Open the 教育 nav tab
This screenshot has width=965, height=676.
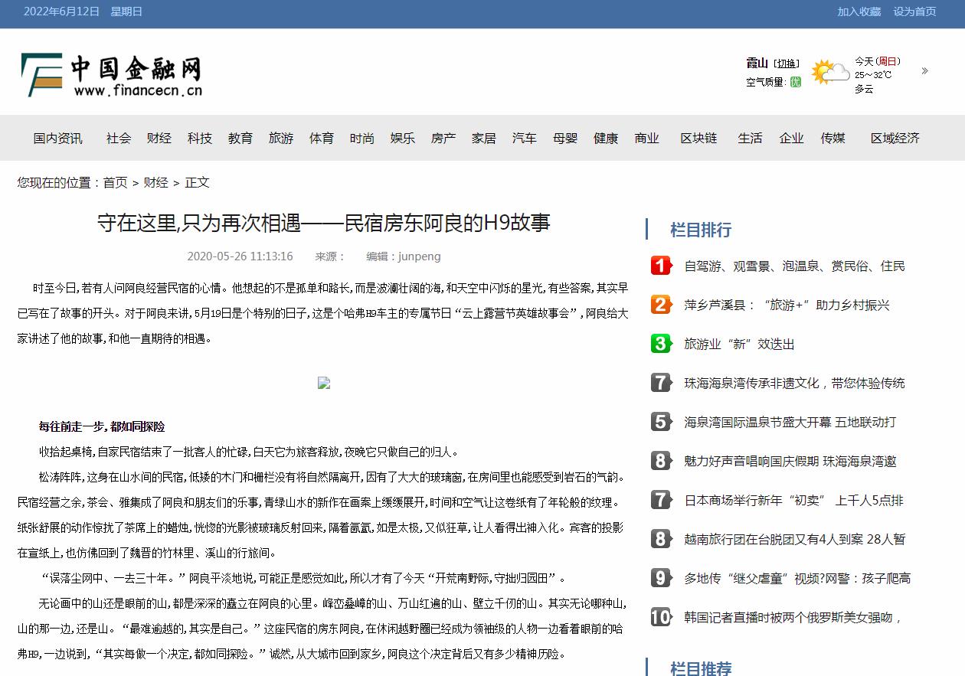point(240,138)
